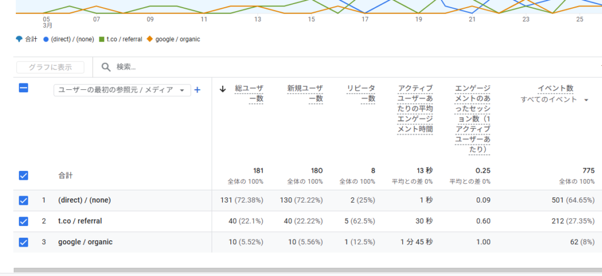Open the ユーザーの最初の参照元 / メディア dimension dropdown
The height and width of the screenshot is (276, 602).
point(122,90)
